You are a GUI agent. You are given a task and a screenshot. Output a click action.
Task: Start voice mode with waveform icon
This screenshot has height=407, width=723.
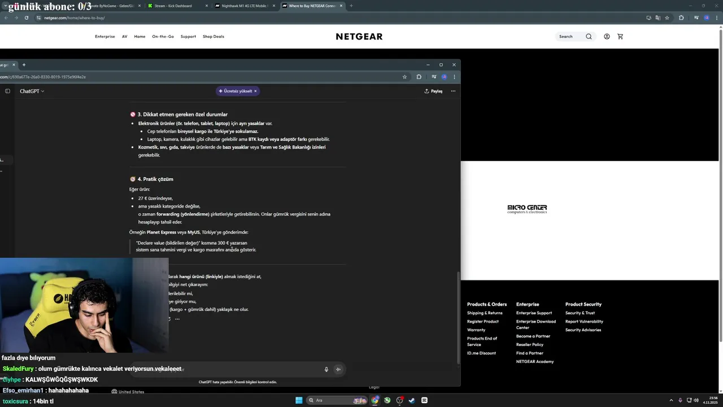pyautogui.click(x=338, y=369)
